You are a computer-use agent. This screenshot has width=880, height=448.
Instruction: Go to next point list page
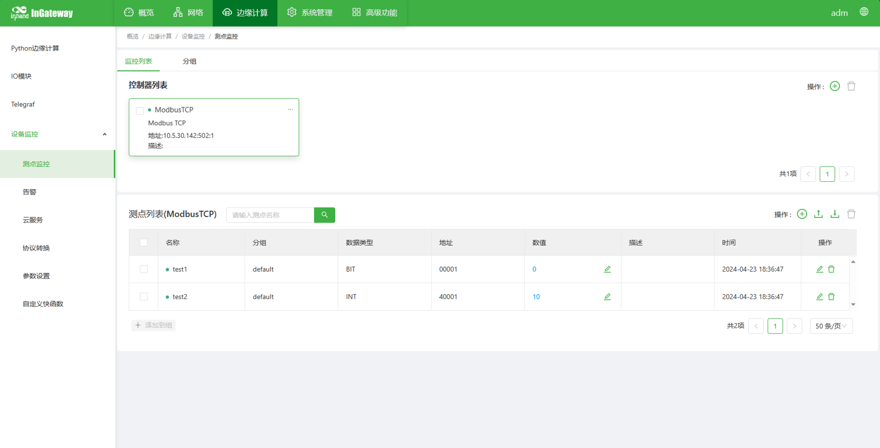pos(795,326)
